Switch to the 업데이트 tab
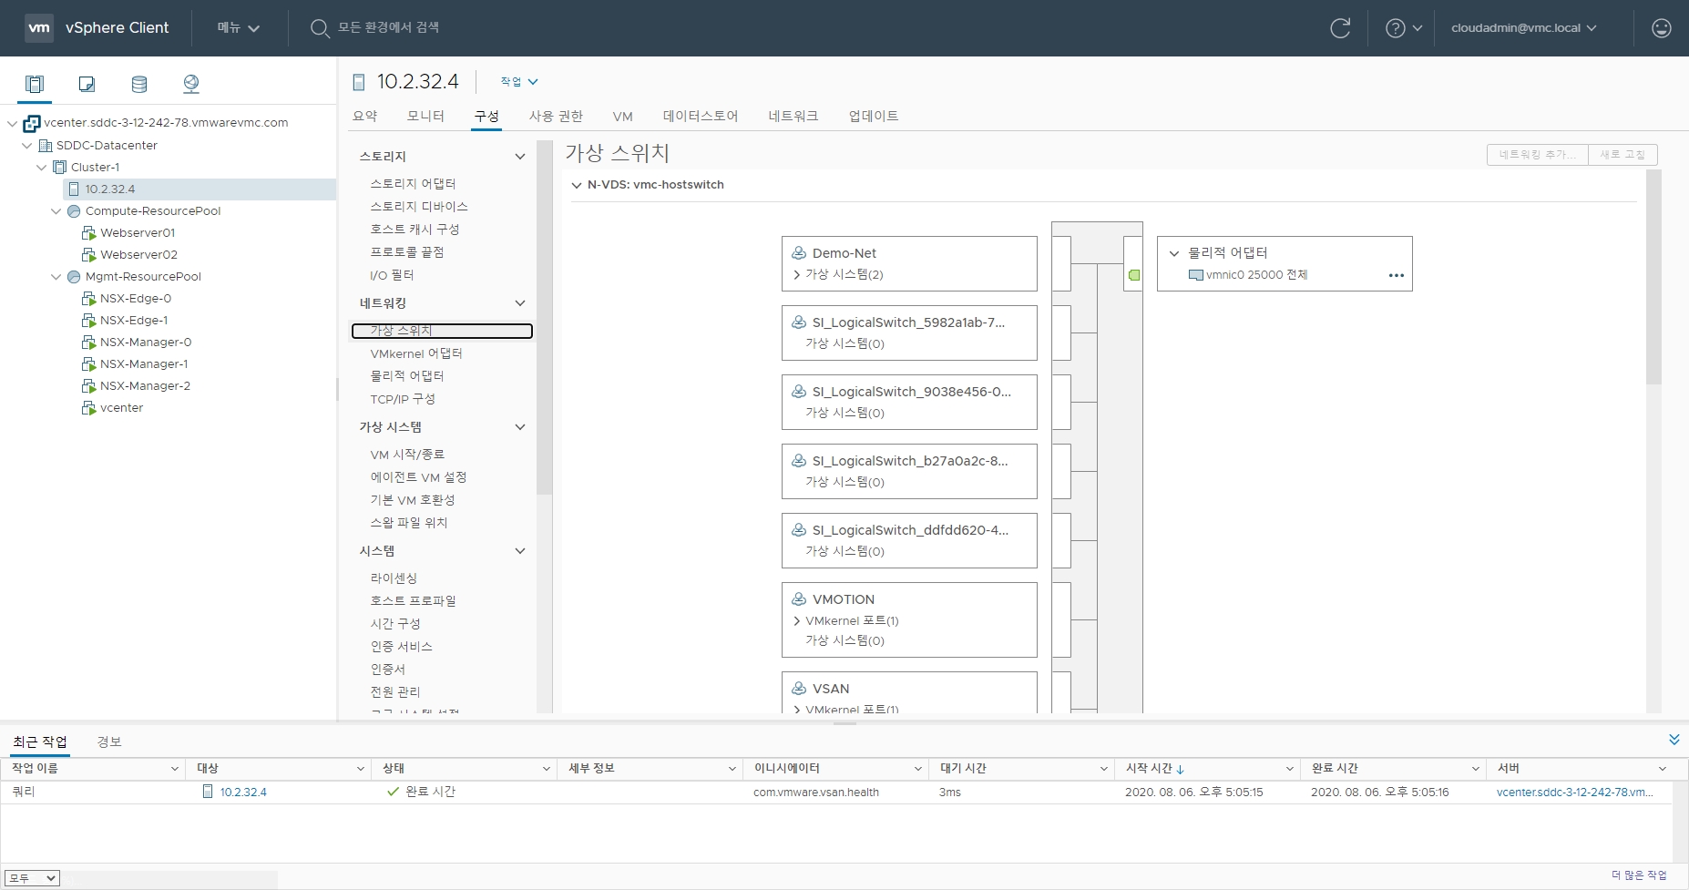This screenshot has width=1689, height=890. [874, 116]
